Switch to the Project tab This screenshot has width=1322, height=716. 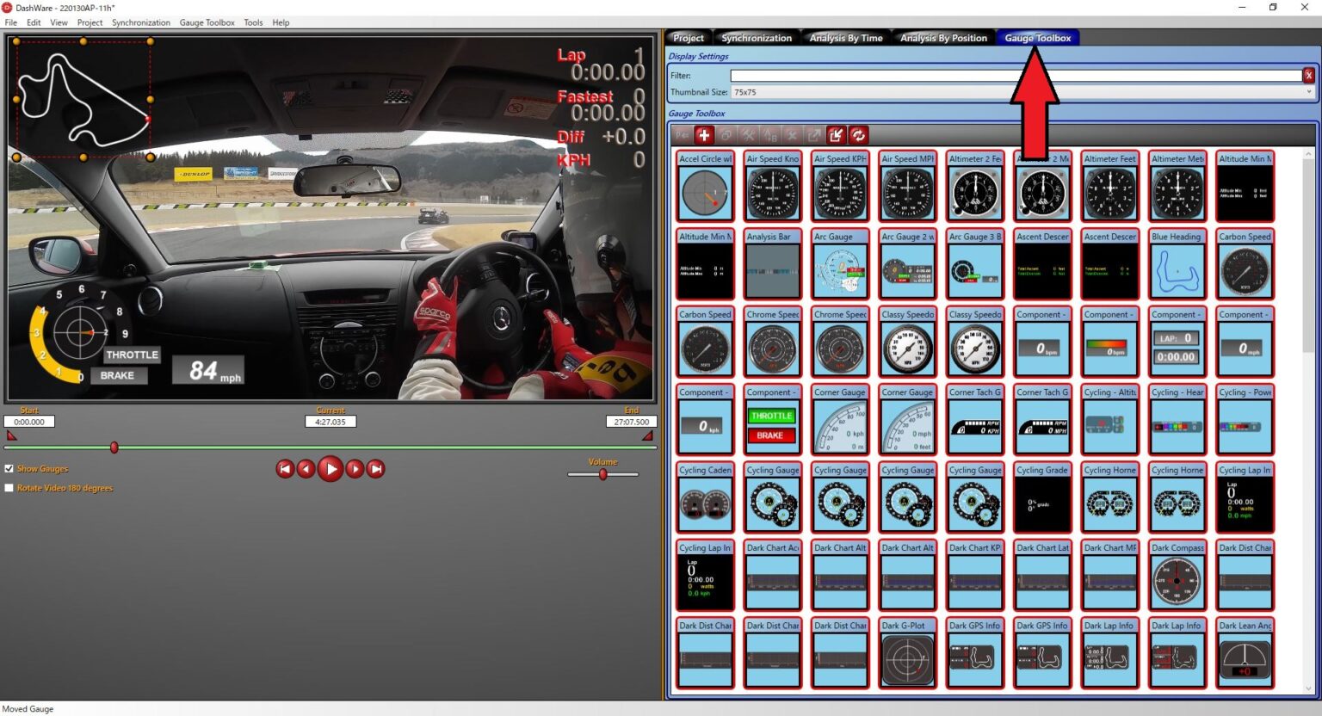pos(688,38)
